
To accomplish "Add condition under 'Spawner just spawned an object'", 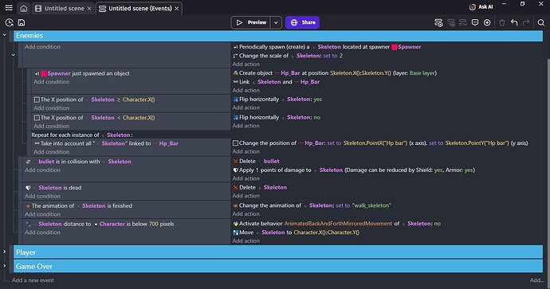I will click(x=52, y=82).
